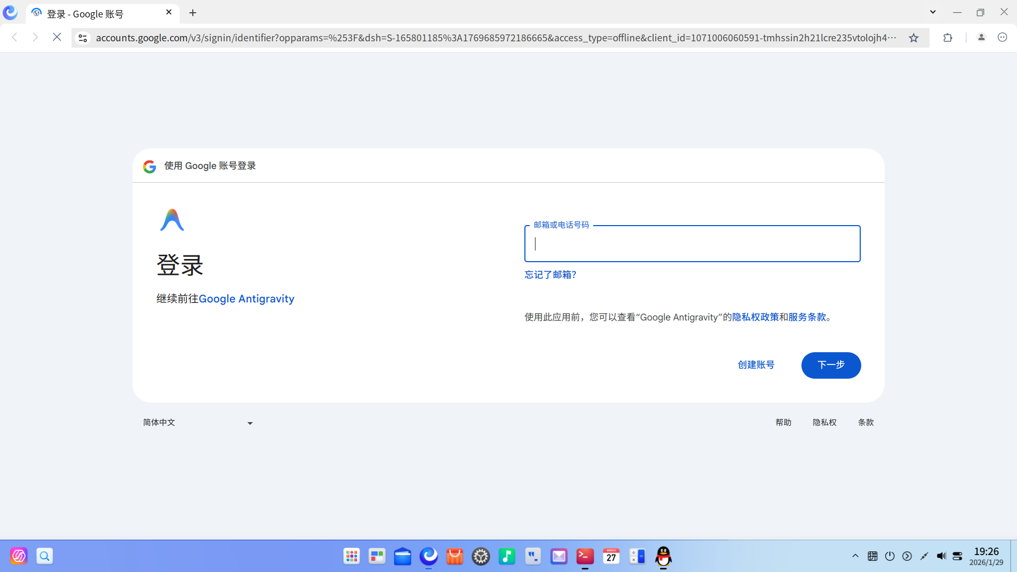This screenshot has width=1017, height=572.
Task: Open the browser extensions icon
Action: pos(948,38)
